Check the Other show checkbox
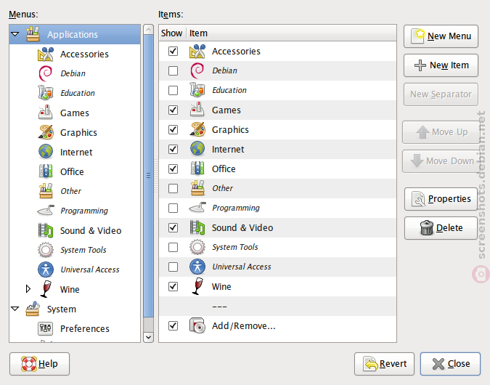This screenshot has width=490, height=385. pos(173,188)
